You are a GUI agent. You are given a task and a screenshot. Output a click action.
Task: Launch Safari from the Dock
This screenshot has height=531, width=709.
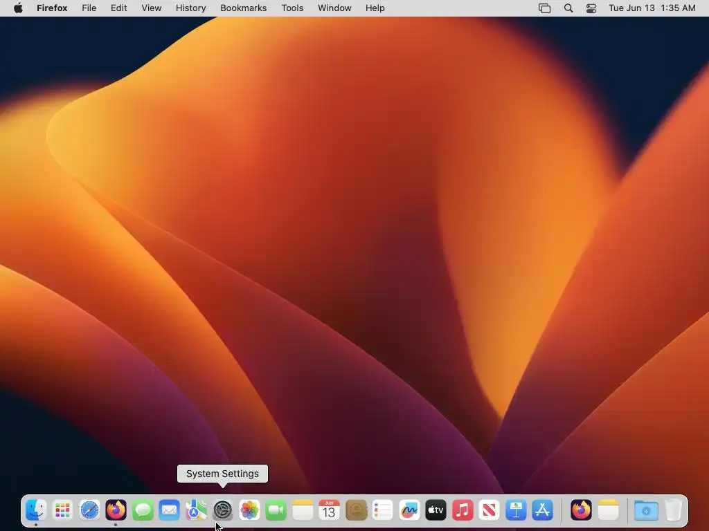(89, 510)
